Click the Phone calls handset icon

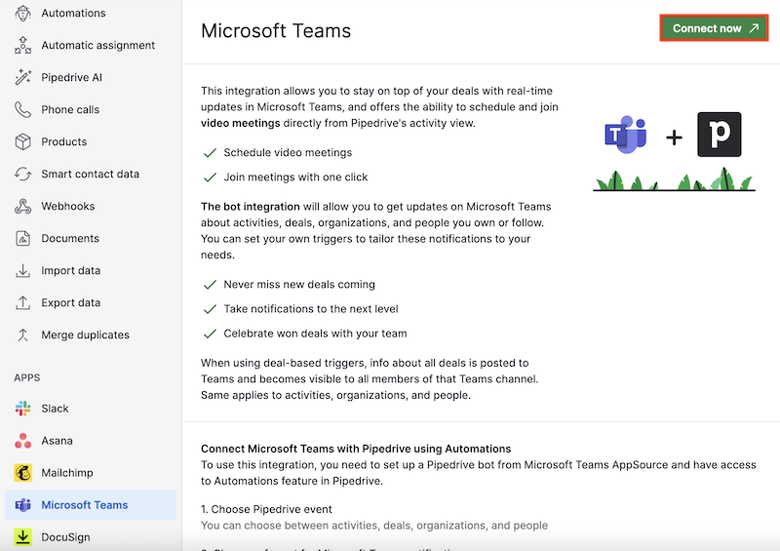22,109
